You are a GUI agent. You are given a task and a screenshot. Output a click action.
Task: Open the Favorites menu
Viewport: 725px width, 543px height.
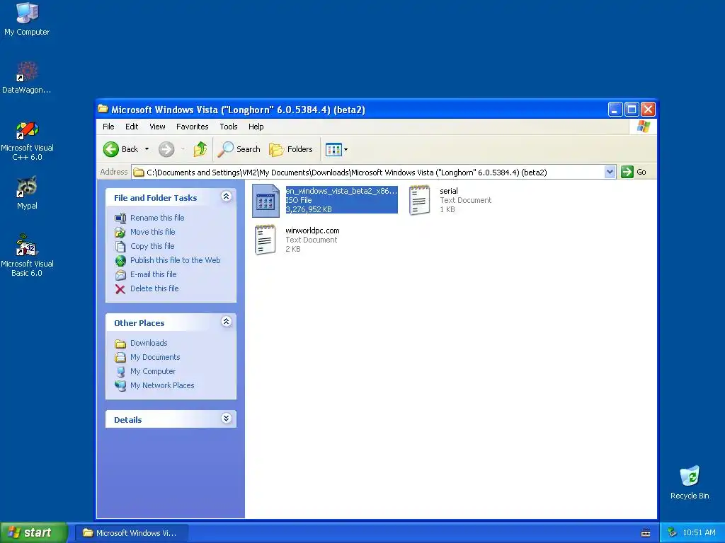(x=193, y=127)
